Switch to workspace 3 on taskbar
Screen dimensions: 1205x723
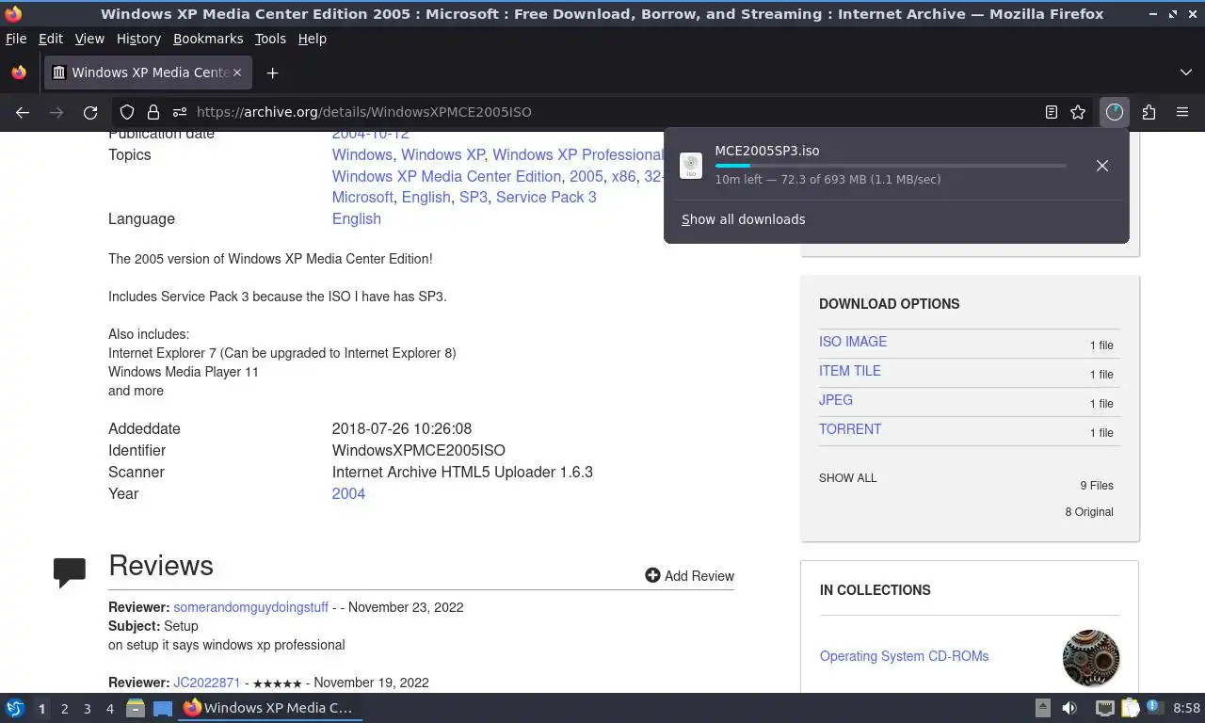[87, 709]
